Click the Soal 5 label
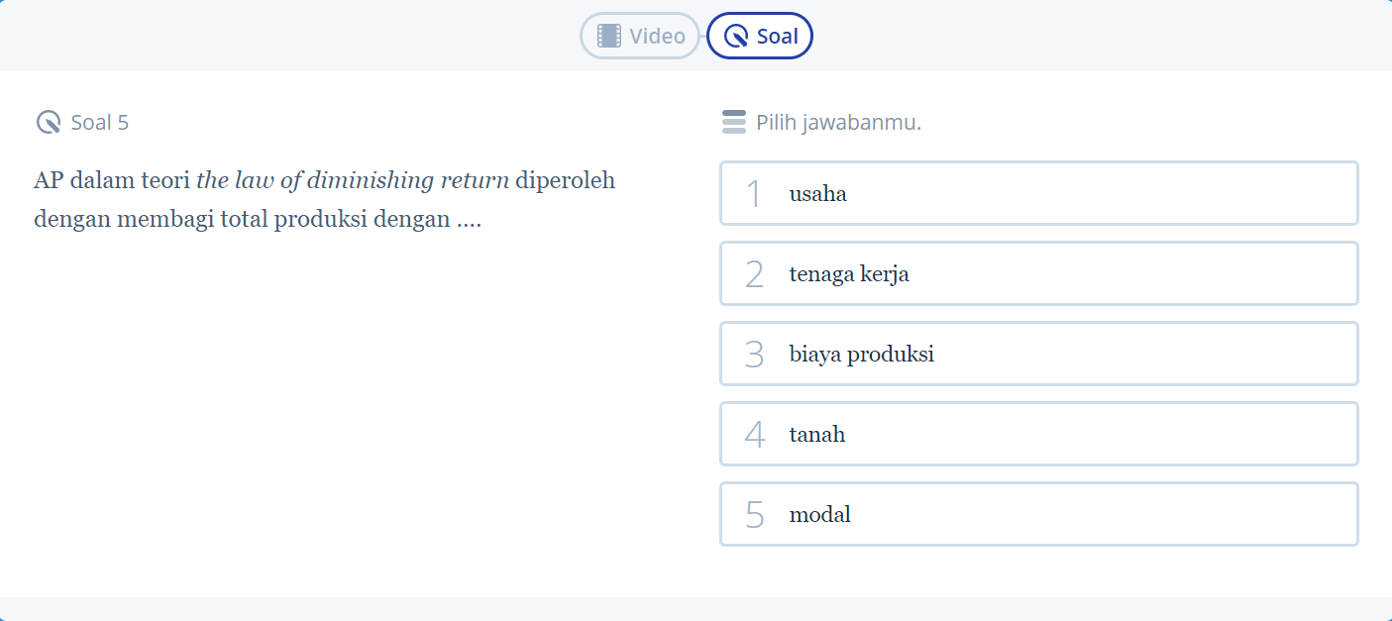1392x621 pixels. pos(99,122)
